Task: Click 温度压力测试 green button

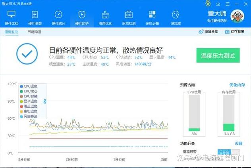Action: point(218,55)
